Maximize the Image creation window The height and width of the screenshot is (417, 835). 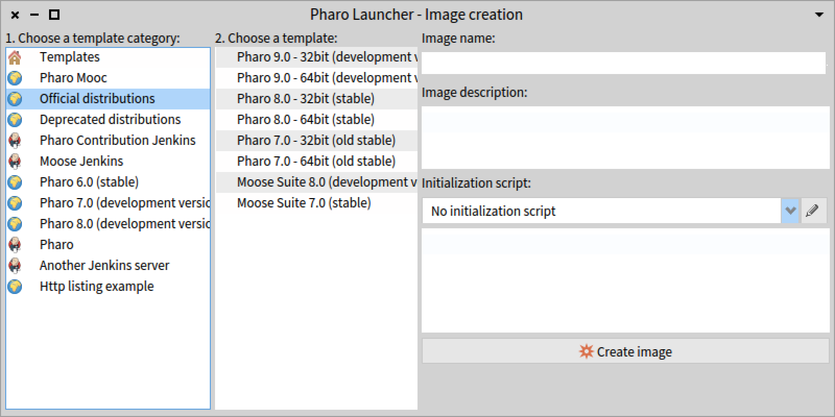54,15
